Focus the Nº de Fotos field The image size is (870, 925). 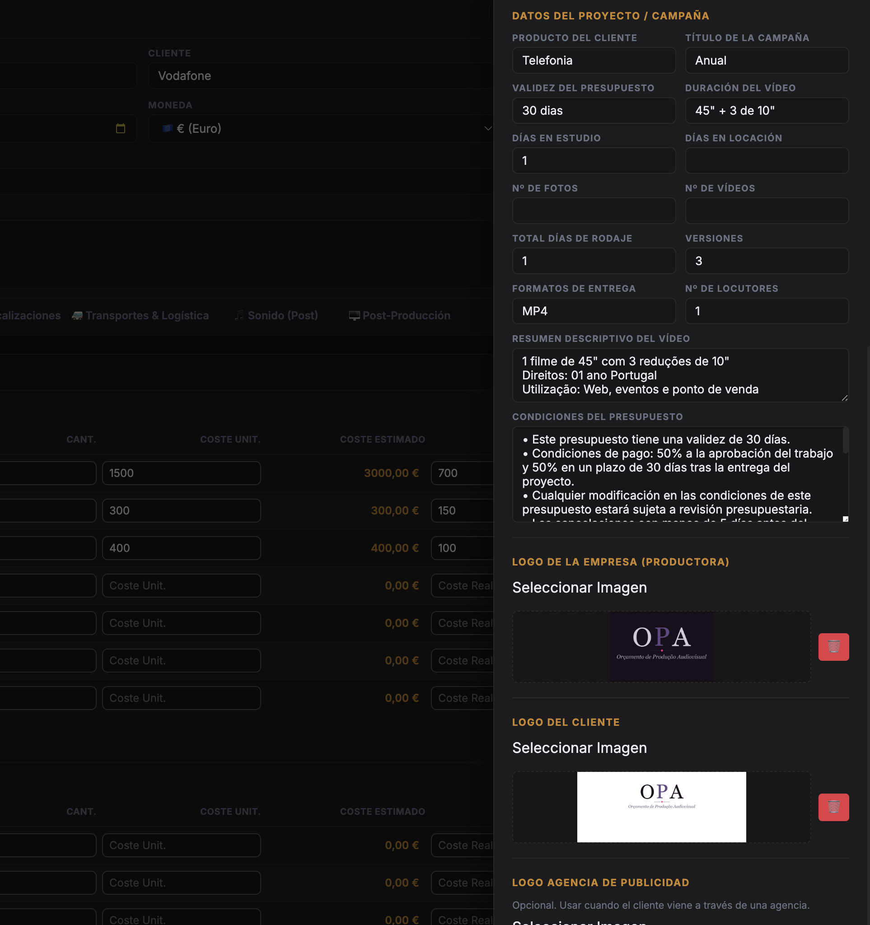click(x=594, y=211)
